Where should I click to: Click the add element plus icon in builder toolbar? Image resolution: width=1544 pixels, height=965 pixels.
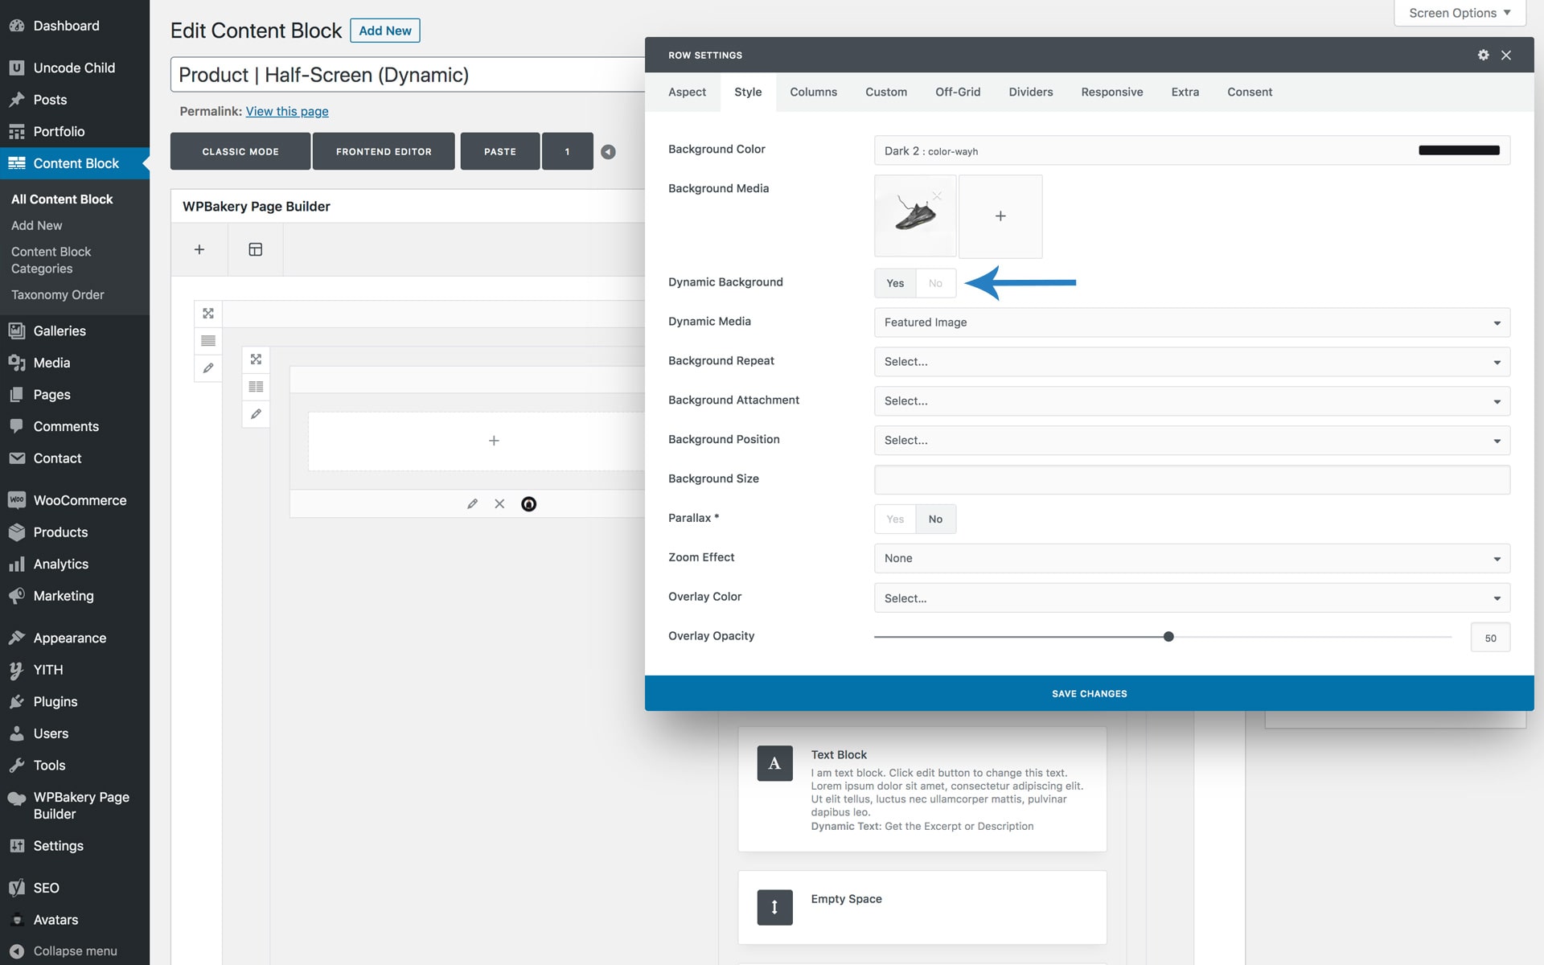point(199,249)
